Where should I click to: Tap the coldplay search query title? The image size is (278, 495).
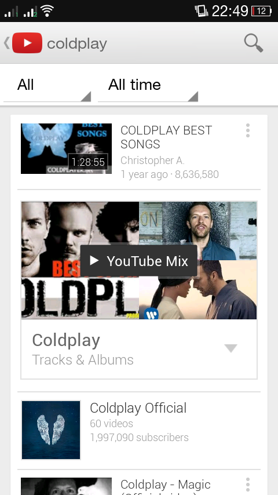(x=77, y=44)
